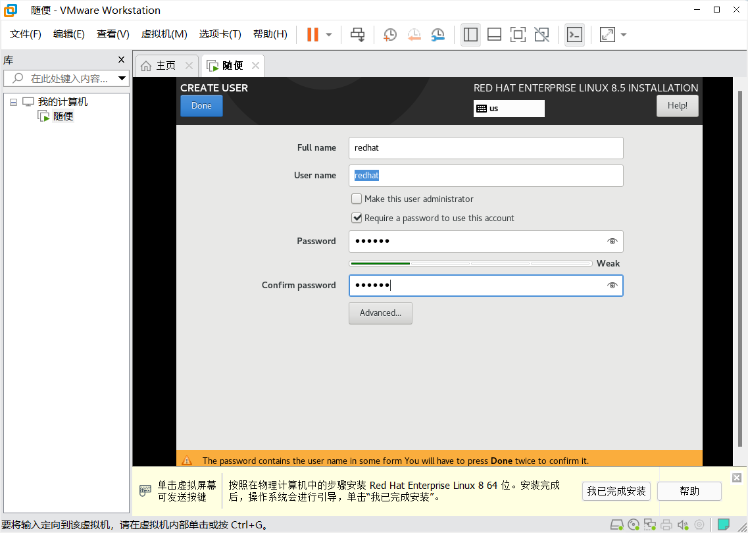Select the 随便 VM in the library tree
This screenshot has height=533, width=748.
[x=62, y=116]
